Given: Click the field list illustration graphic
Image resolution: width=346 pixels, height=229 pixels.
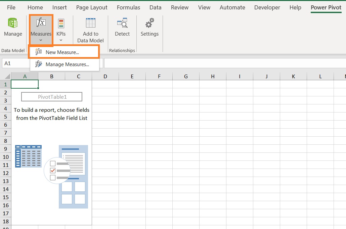Looking at the screenshot, I should pyautogui.click(x=73, y=177).
